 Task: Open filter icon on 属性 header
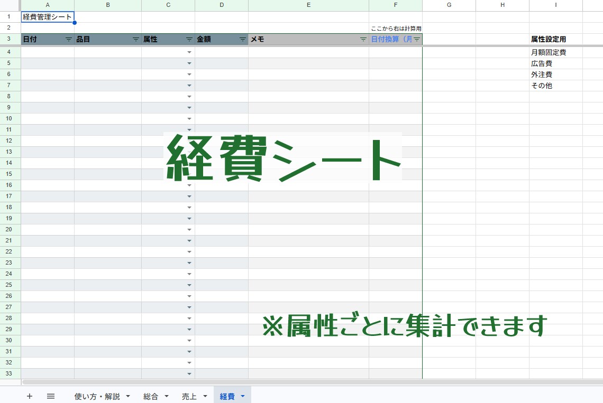tap(189, 39)
